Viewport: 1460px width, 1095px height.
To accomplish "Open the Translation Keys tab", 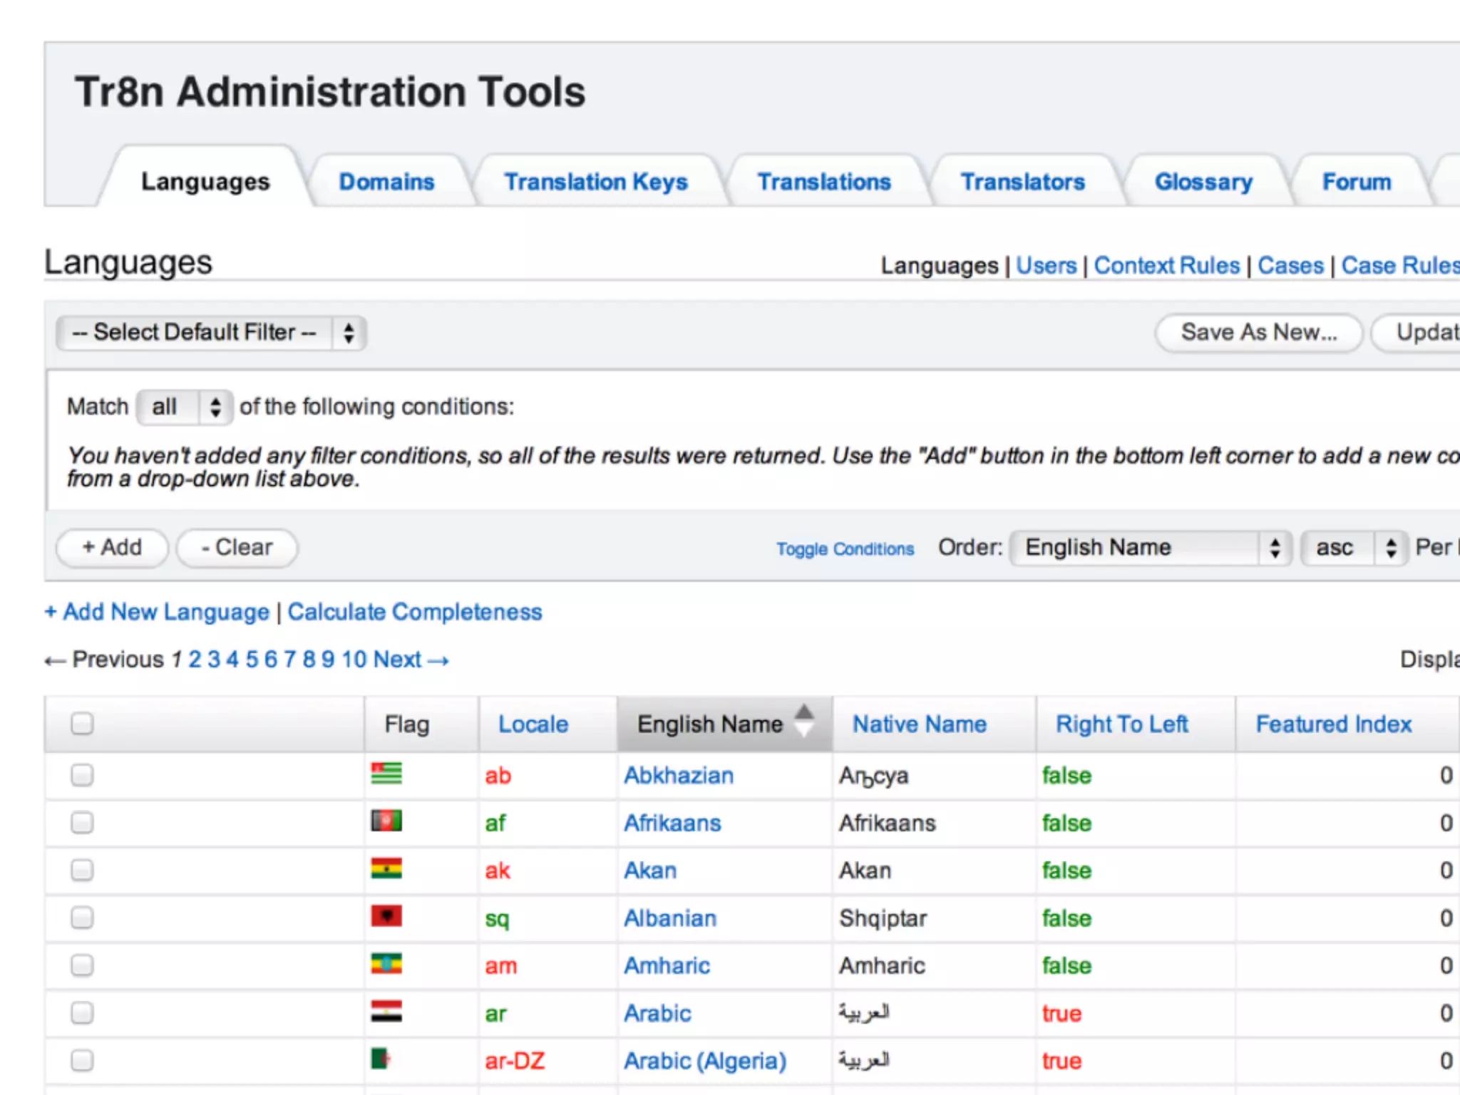I will click(x=596, y=182).
